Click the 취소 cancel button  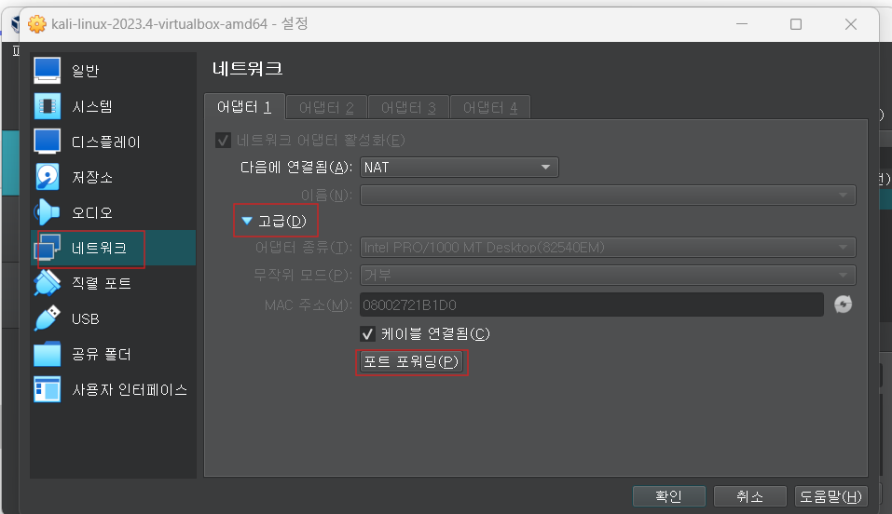[749, 496]
